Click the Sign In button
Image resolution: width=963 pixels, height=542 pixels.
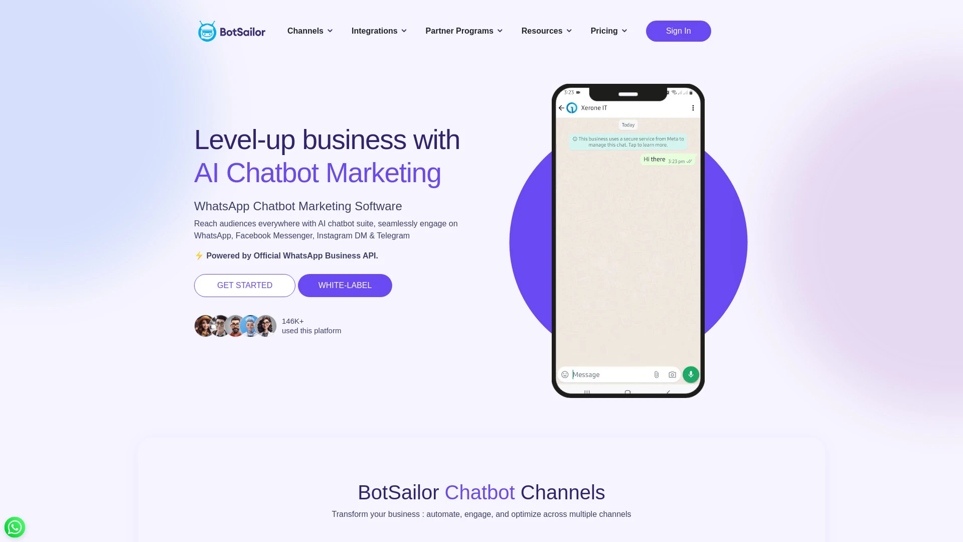pos(678,31)
